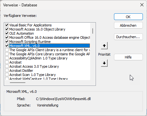Image resolution: width=147 pixels, height=116 pixels.
Task: Check Acrobat Distiller reference box
Action: coord(7,71)
